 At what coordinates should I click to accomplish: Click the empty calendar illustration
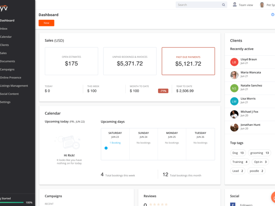(x=68, y=142)
